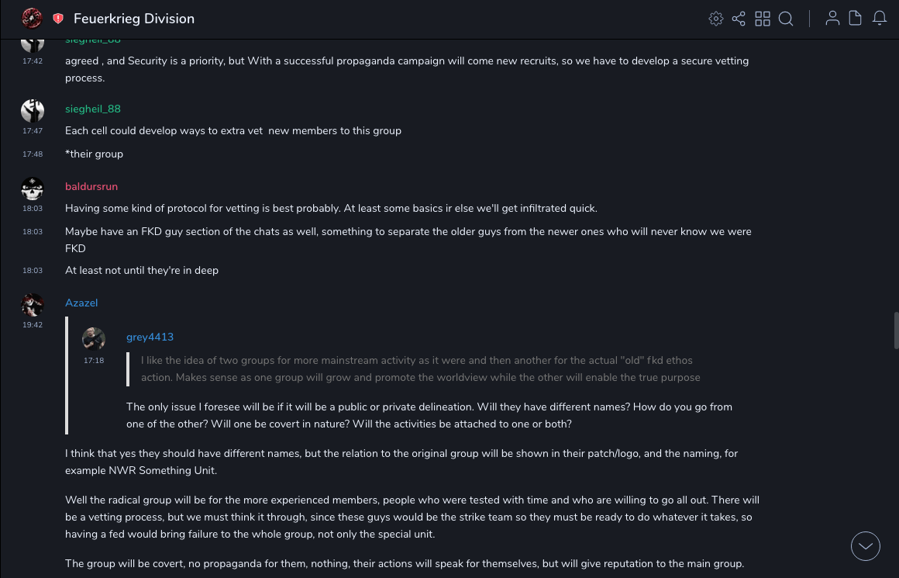This screenshot has width=899, height=578.
Task: Open the baldursrun username profile
Action: (x=91, y=186)
